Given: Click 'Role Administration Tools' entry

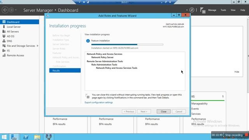Looking at the screenshot, I should pos(104,65).
